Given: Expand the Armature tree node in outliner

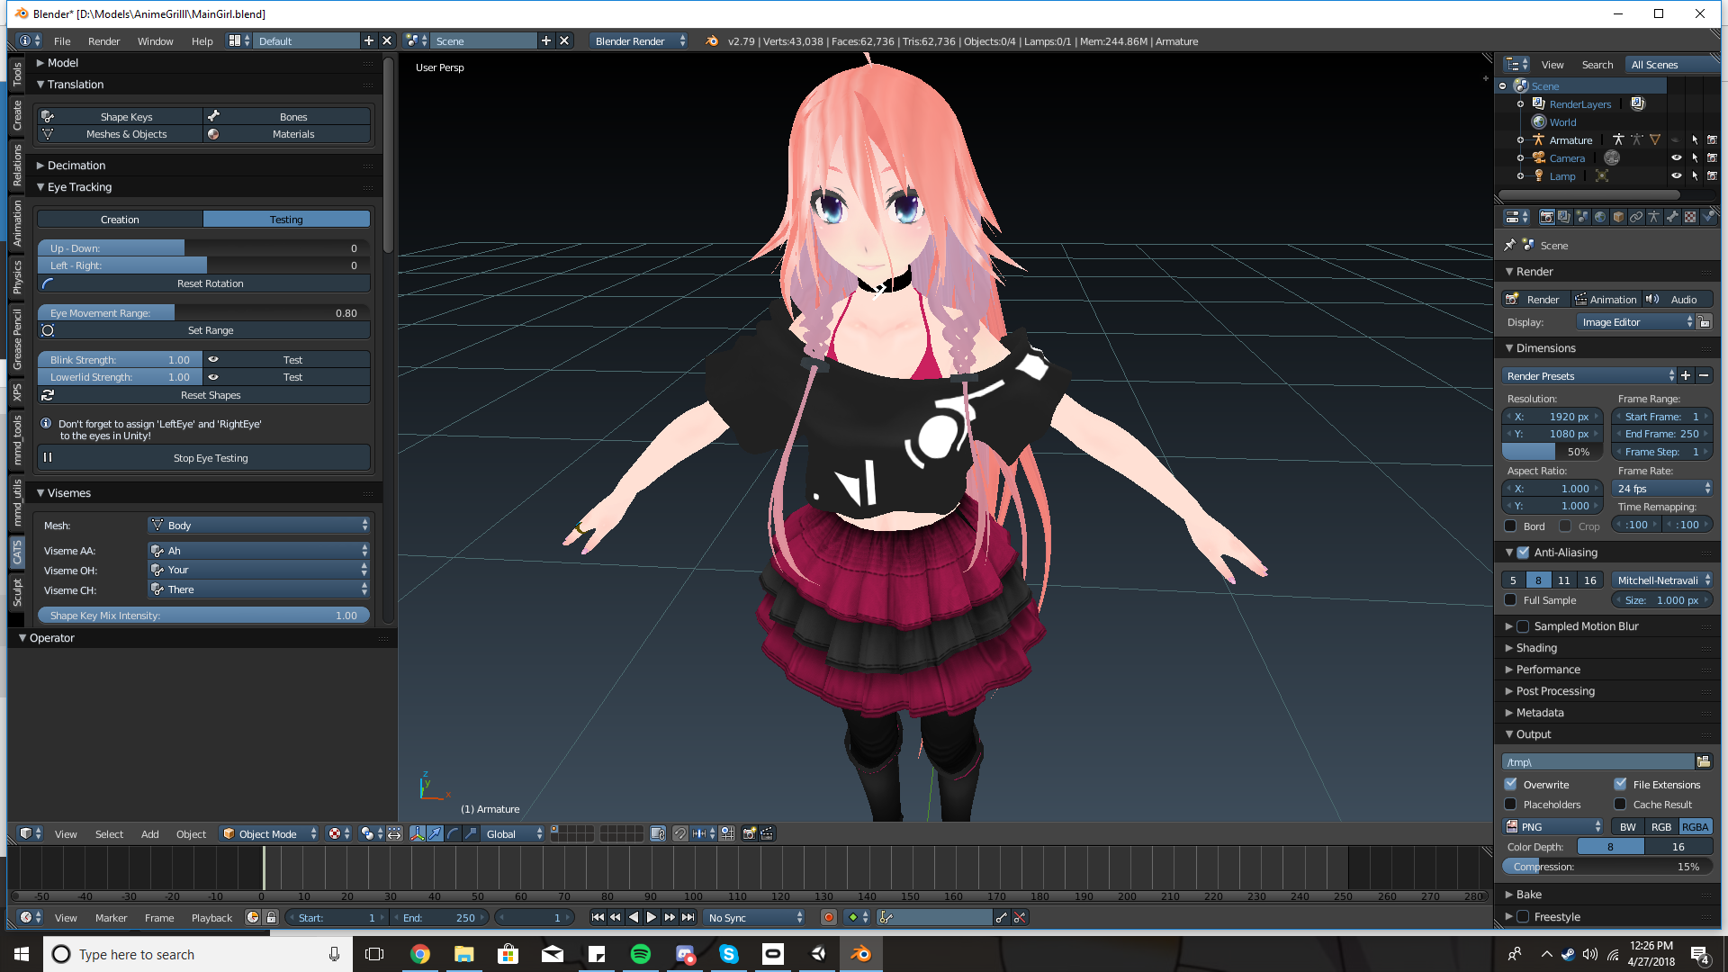Looking at the screenshot, I should pos(1521,139).
